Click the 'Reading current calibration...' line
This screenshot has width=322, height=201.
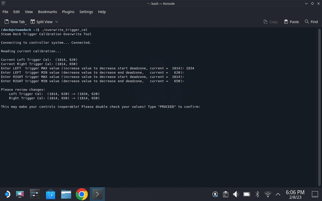31,51
